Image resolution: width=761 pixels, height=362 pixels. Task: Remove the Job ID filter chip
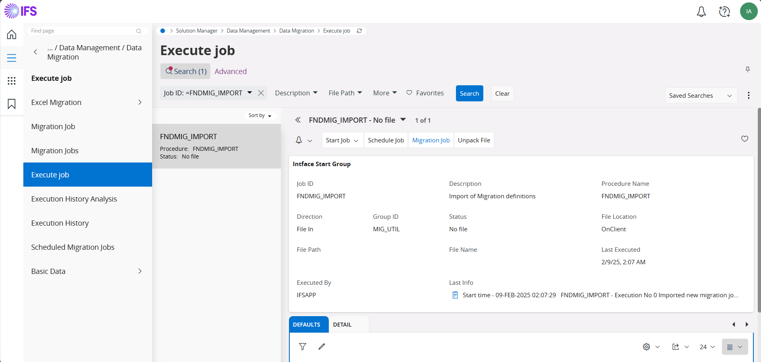261,93
